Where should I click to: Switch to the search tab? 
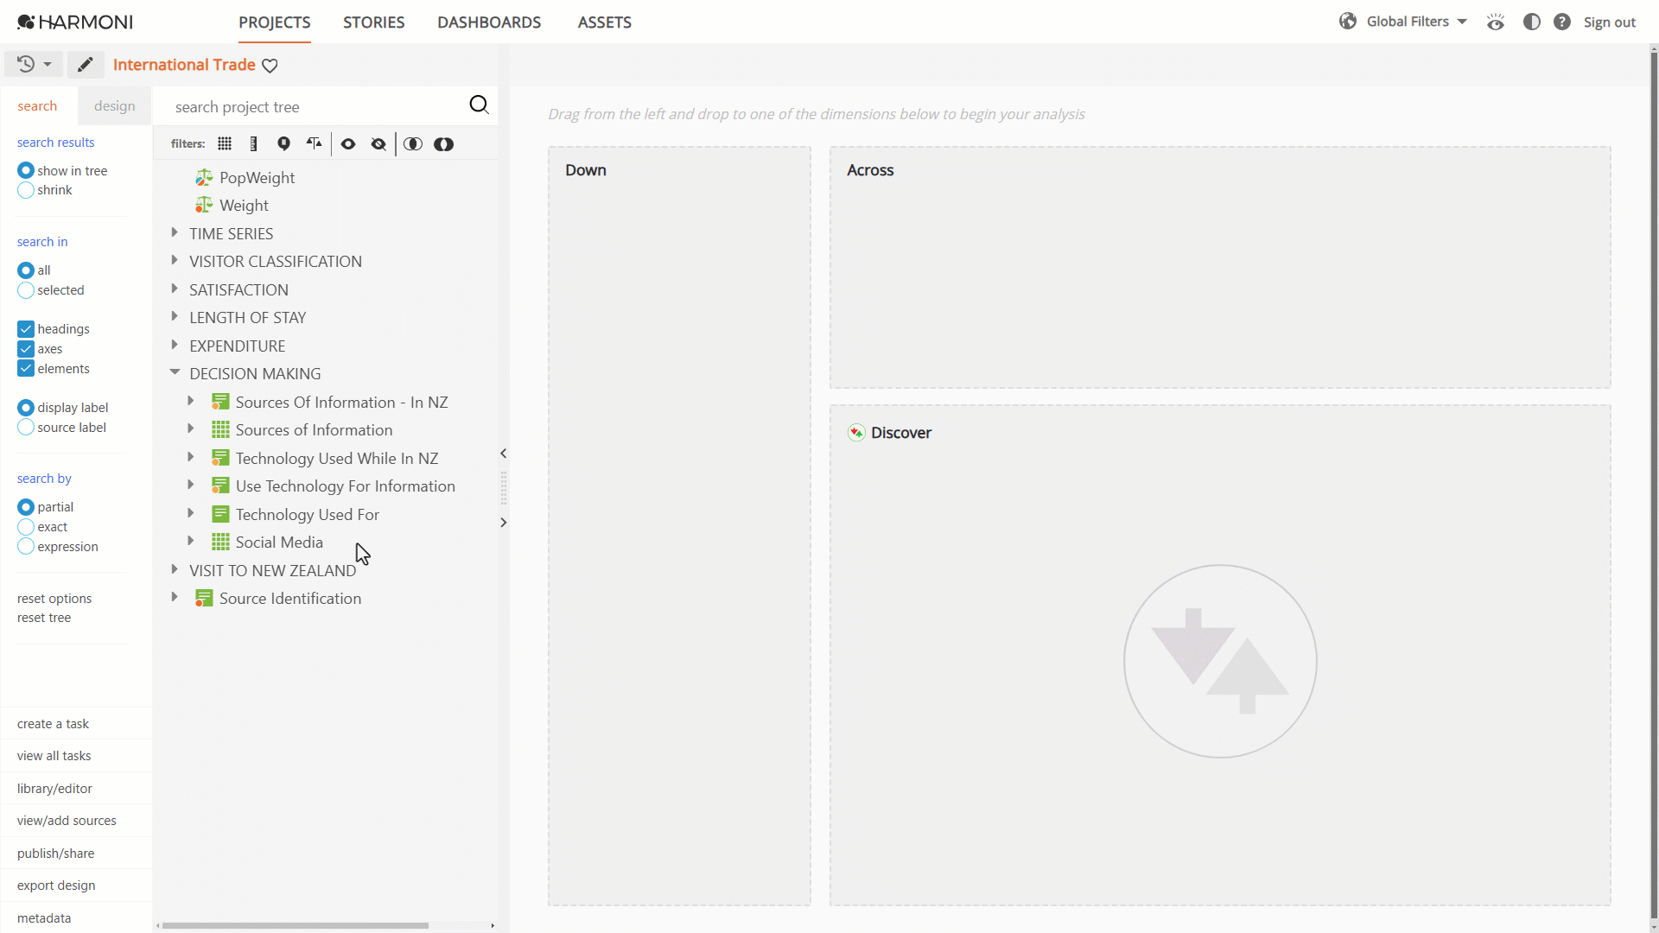click(x=37, y=106)
